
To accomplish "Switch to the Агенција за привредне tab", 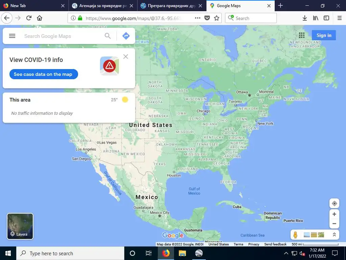I will (103, 6).
